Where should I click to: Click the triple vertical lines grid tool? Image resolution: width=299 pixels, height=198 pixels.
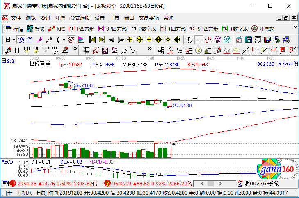(x=17, y=50)
